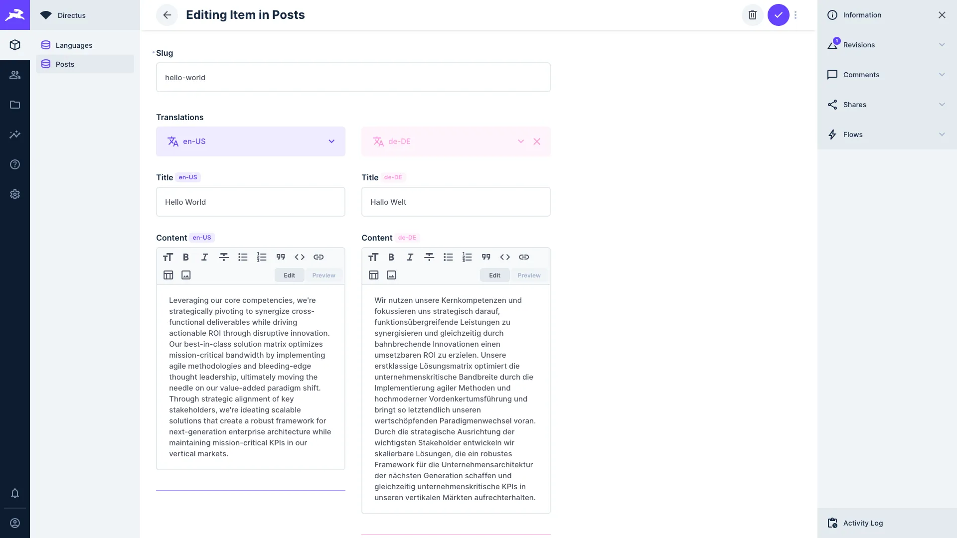Screen dimensions: 957x538
Task: Open Notifications from the sidebar bell icon
Action: pos(15,493)
